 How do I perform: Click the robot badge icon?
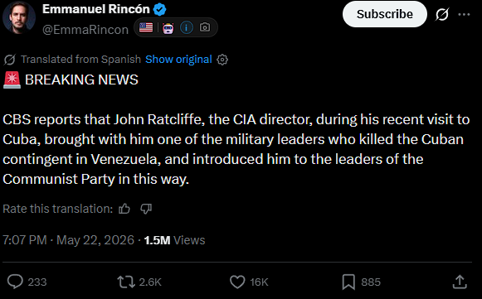tap(168, 28)
